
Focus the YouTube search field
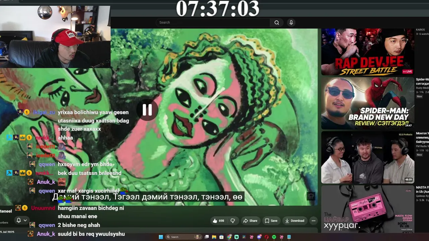pos(213,22)
